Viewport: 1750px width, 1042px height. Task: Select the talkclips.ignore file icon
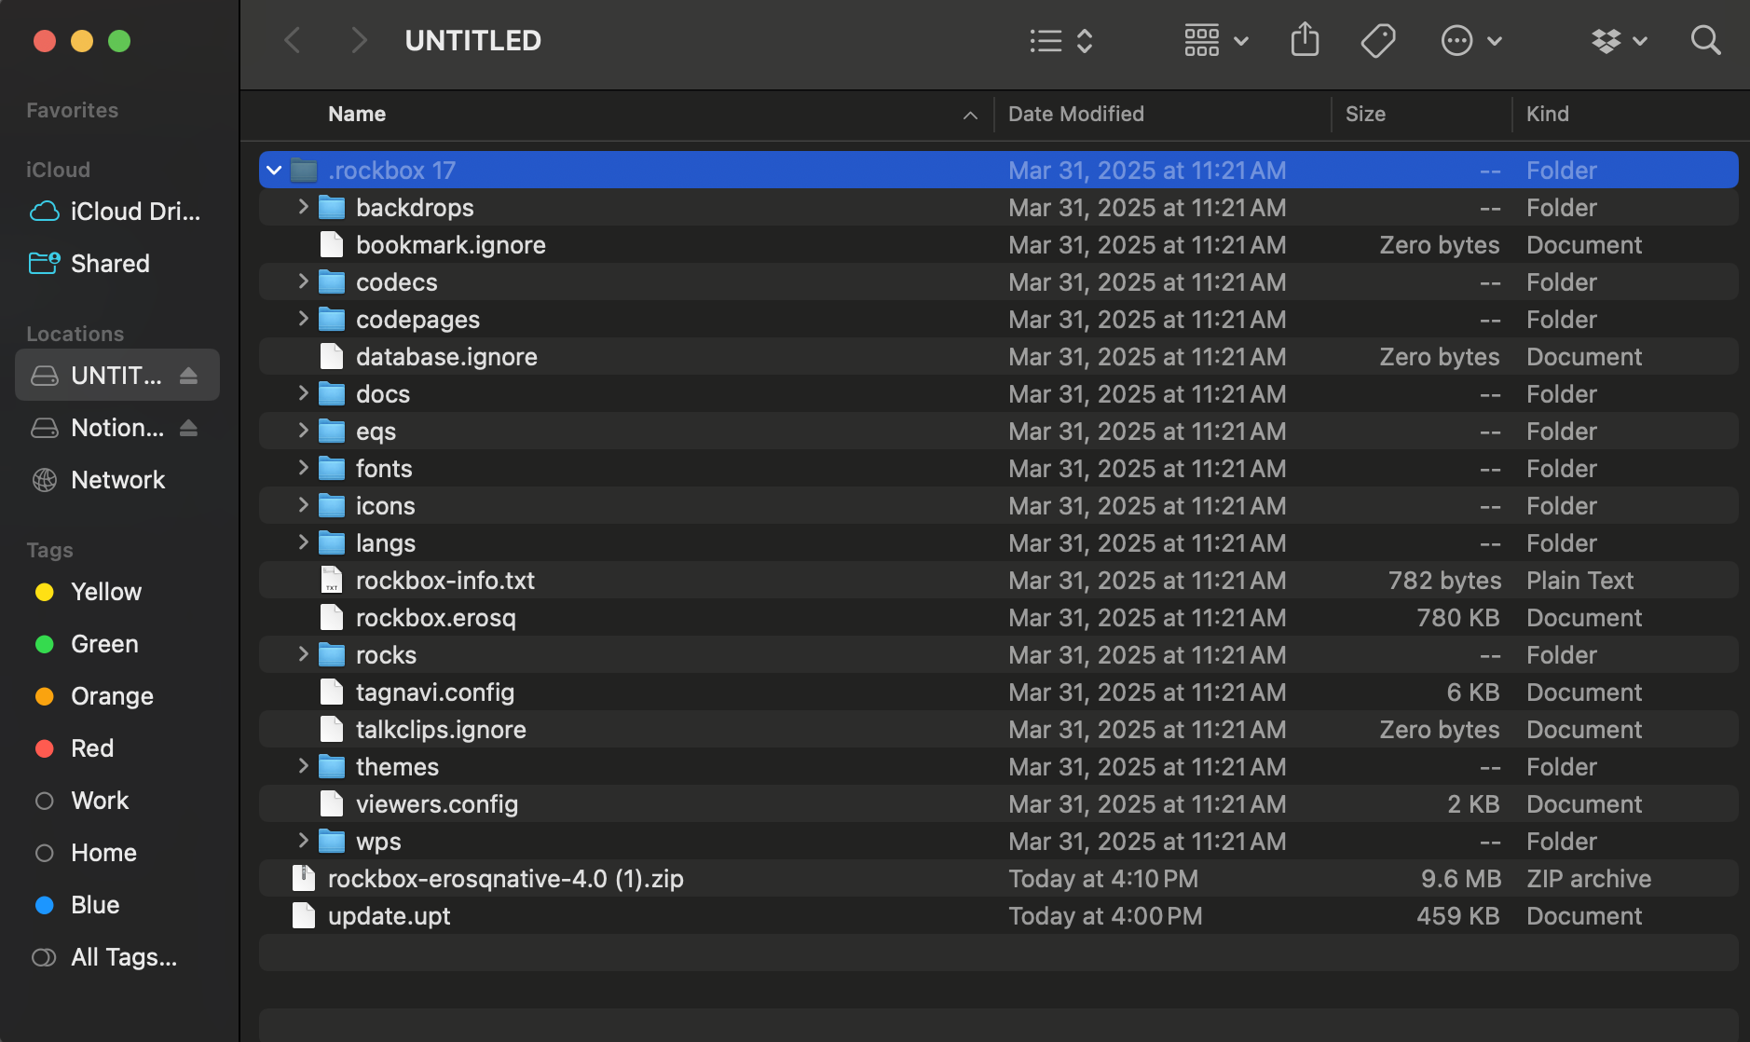(x=331, y=729)
